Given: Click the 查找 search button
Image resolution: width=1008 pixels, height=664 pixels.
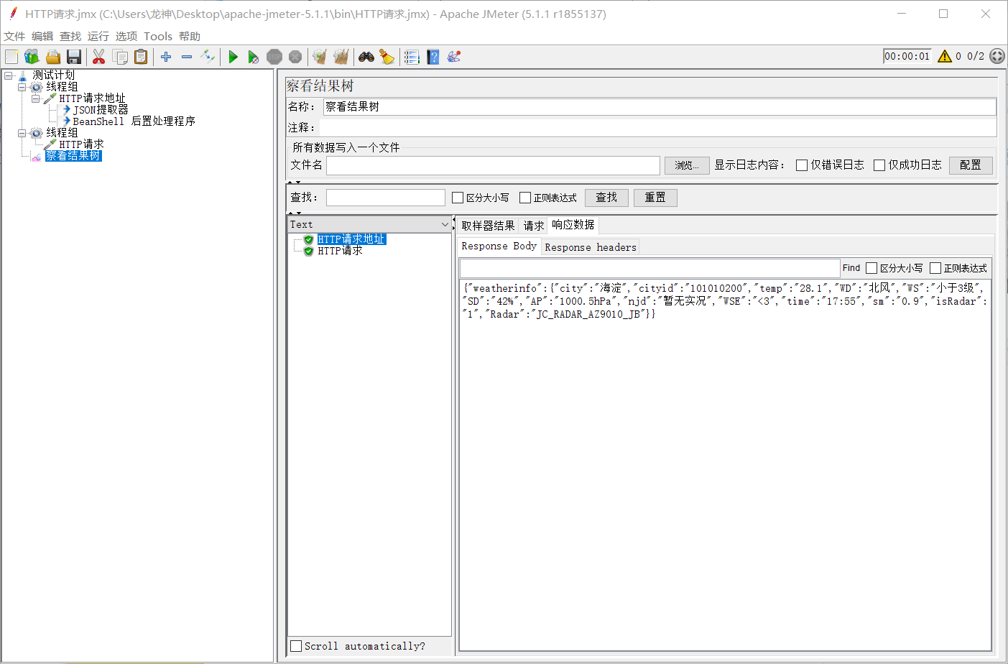Looking at the screenshot, I should pos(606,198).
